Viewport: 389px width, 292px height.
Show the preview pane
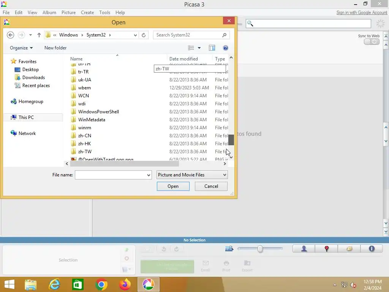click(212, 48)
